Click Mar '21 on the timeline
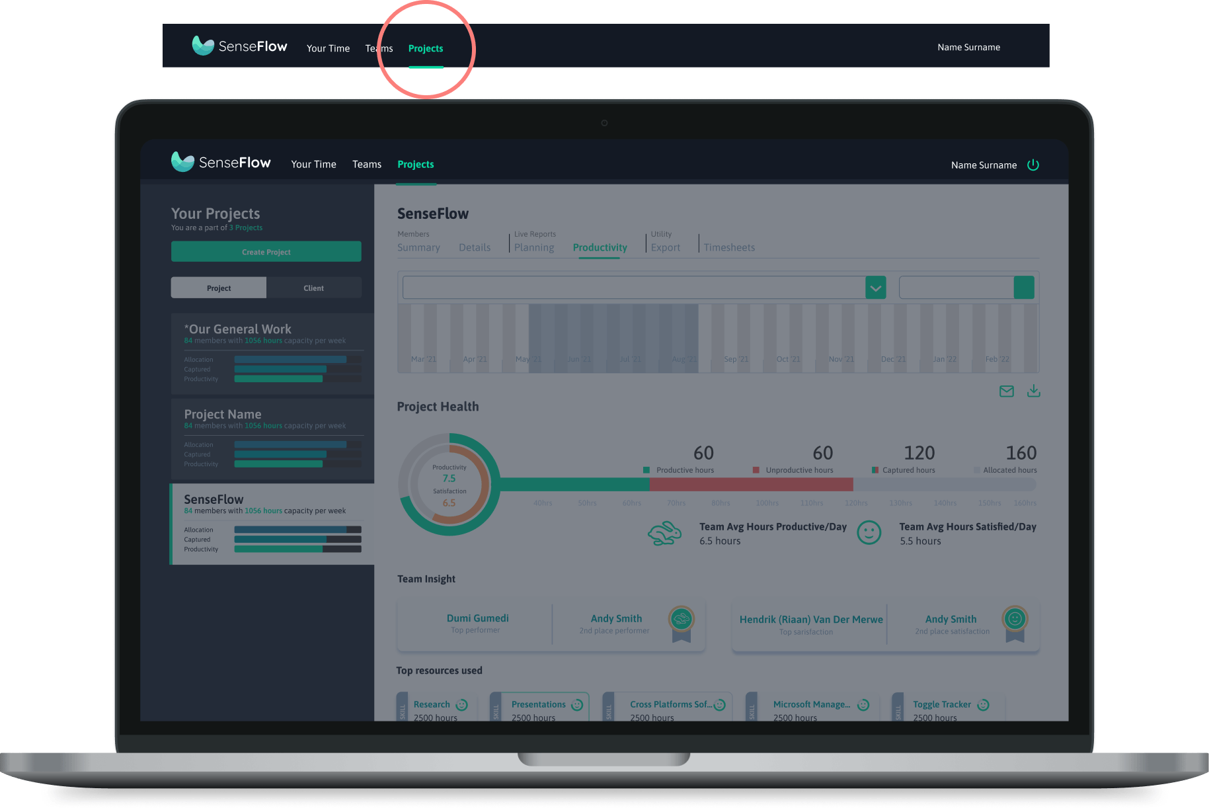The height and width of the screenshot is (810, 1209). 424,359
